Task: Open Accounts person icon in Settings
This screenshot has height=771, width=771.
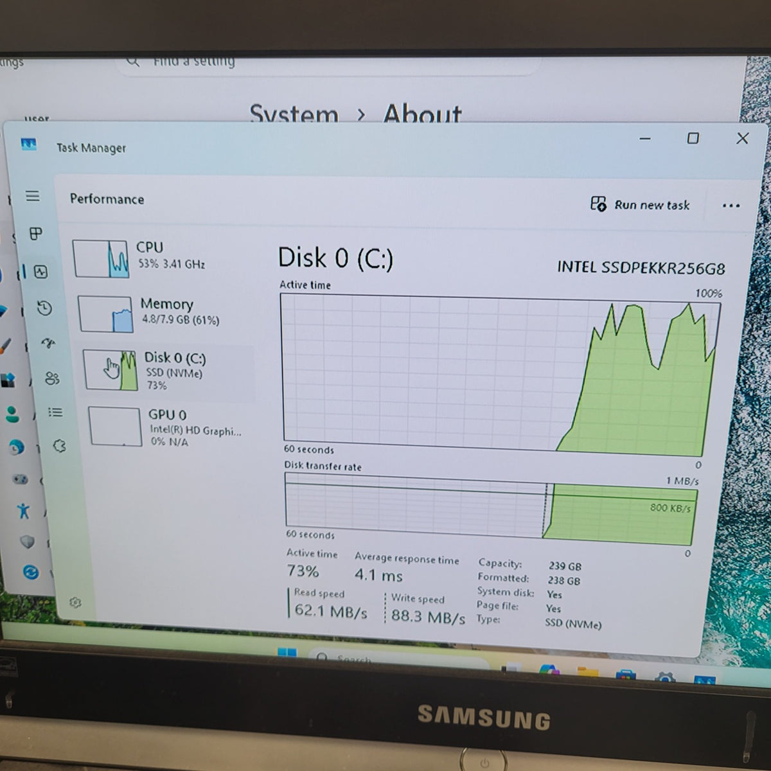Action: 12,413
